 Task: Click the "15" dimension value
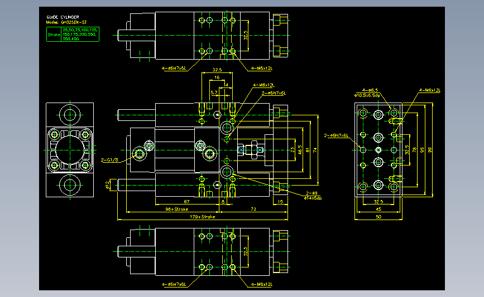point(280,202)
